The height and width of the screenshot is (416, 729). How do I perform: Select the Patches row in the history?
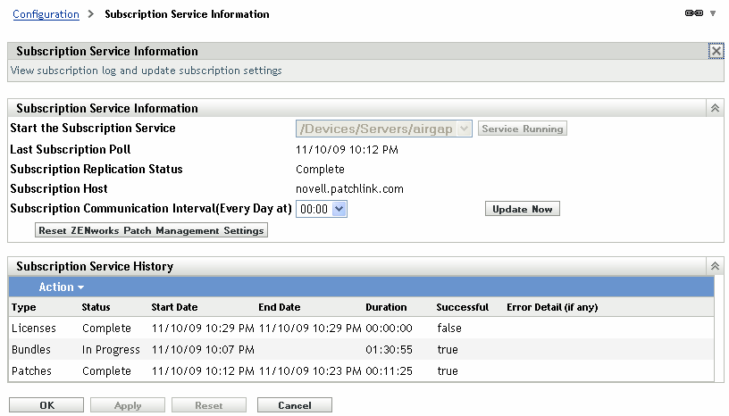[x=31, y=370]
